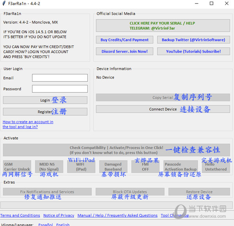Click the F3arRa1n feather app icon
The height and width of the screenshot is (226, 234).
click(x=4, y=3)
